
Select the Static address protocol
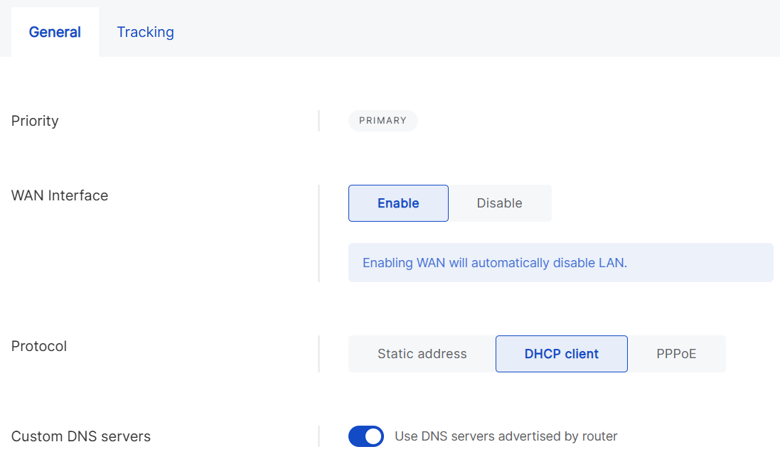pos(421,353)
